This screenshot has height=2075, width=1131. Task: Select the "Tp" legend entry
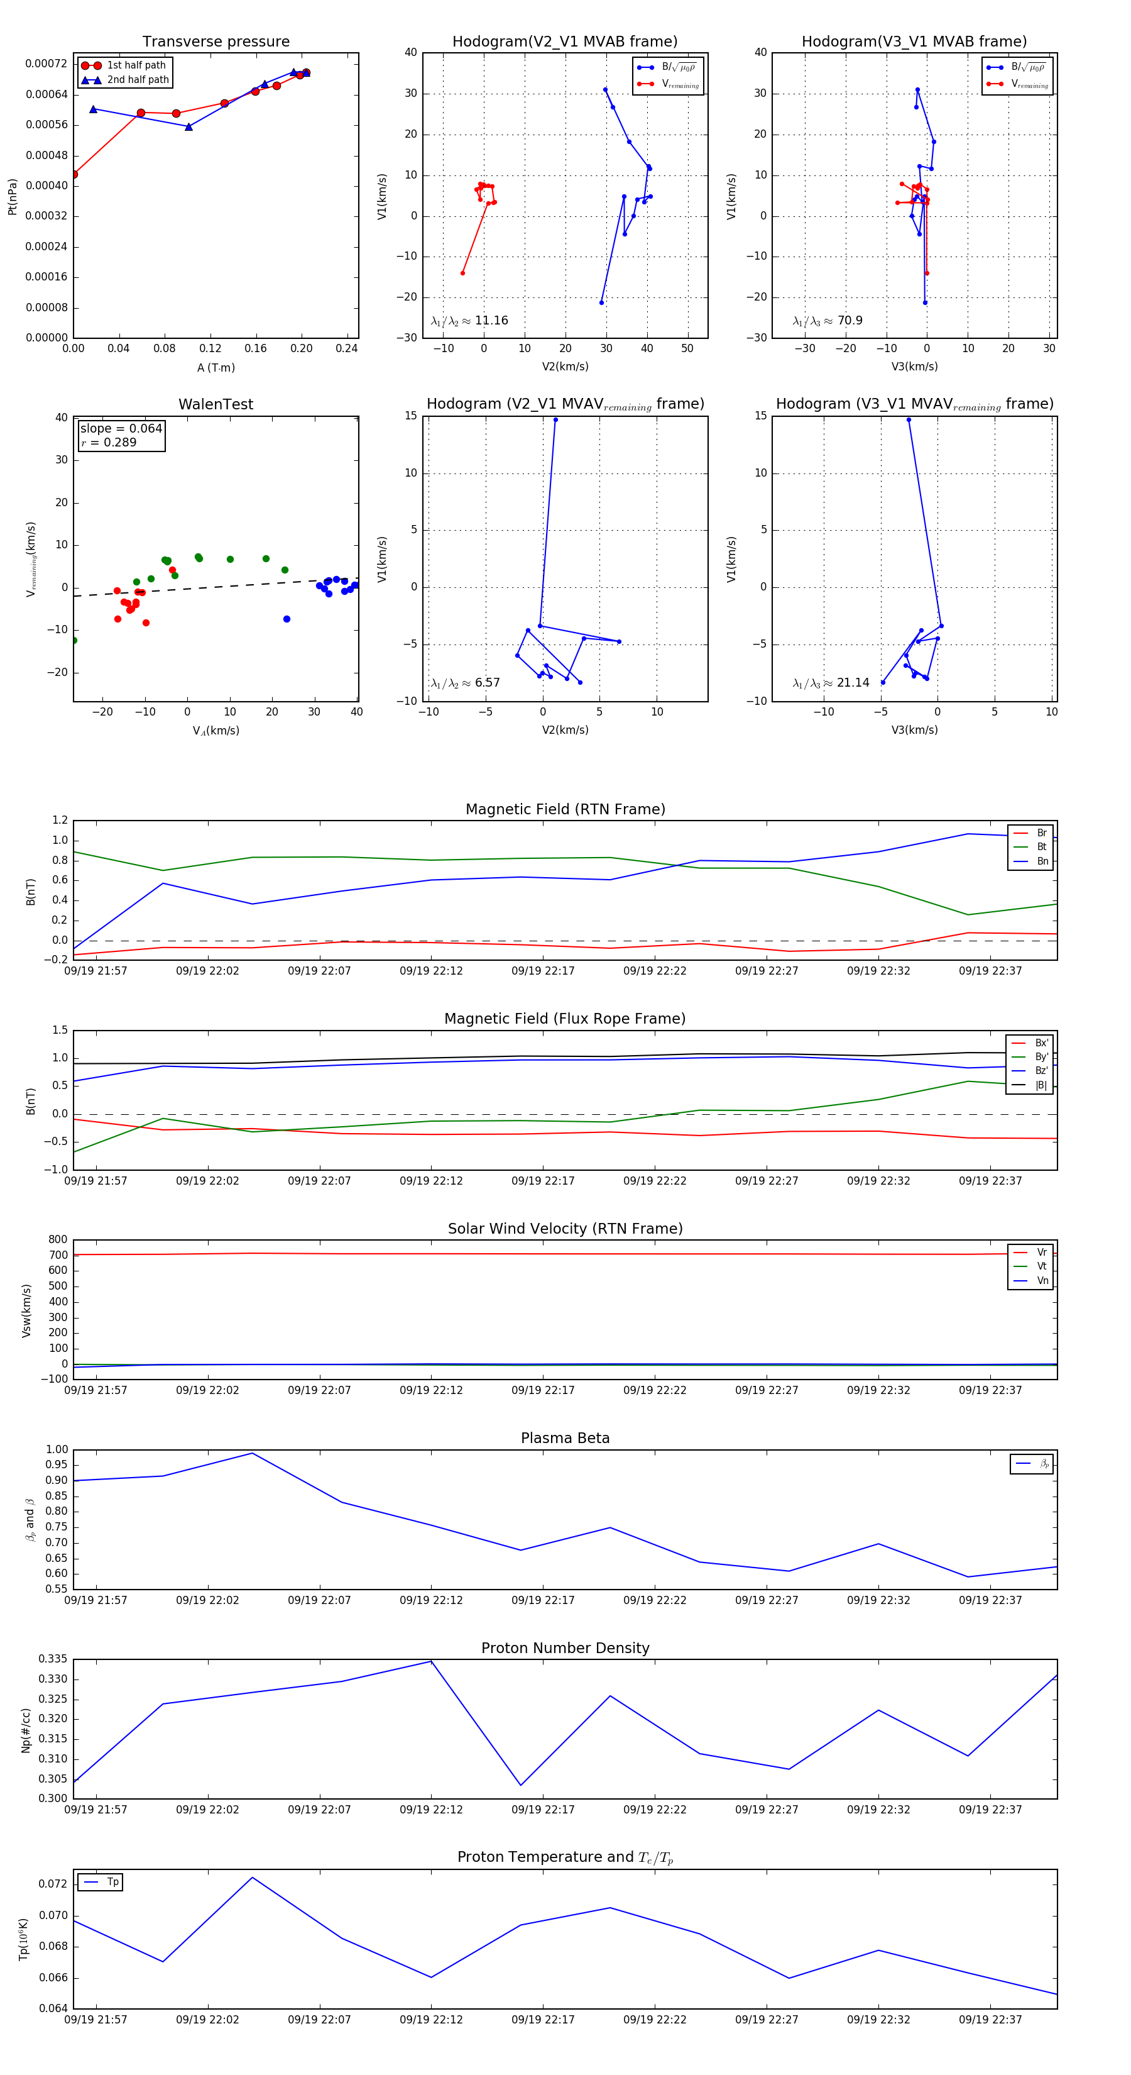101,1882
